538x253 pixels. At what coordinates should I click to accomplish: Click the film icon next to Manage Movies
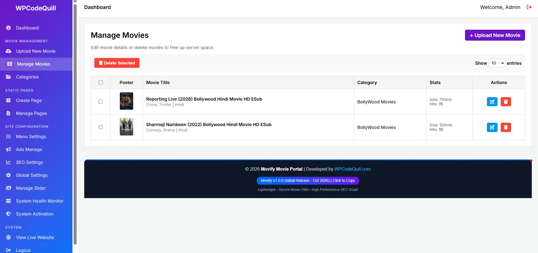coord(10,64)
